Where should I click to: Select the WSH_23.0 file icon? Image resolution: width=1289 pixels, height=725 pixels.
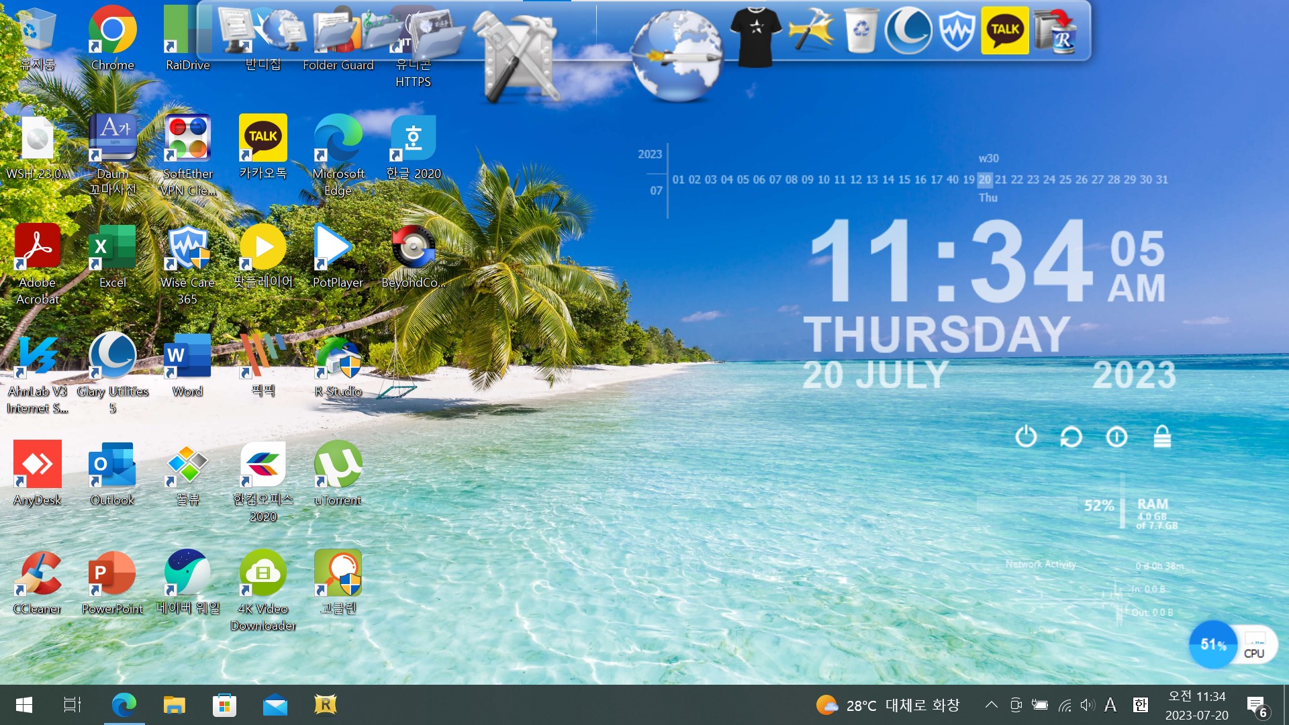[37, 139]
